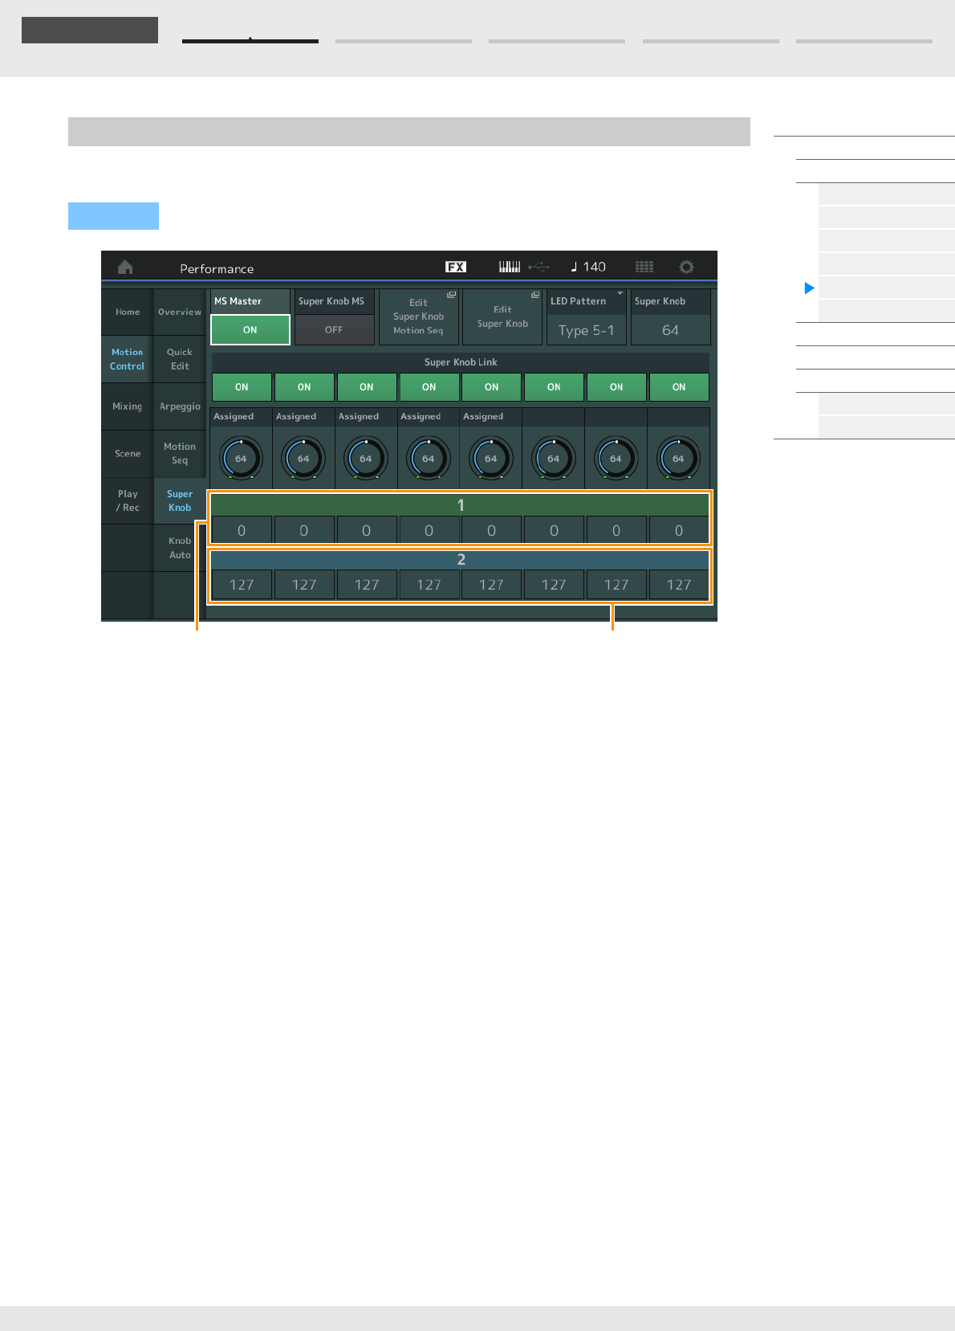This screenshot has height=1331, width=955.
Task: Select Value 2 field 127 for knob 6
Action: click(554, 585)
